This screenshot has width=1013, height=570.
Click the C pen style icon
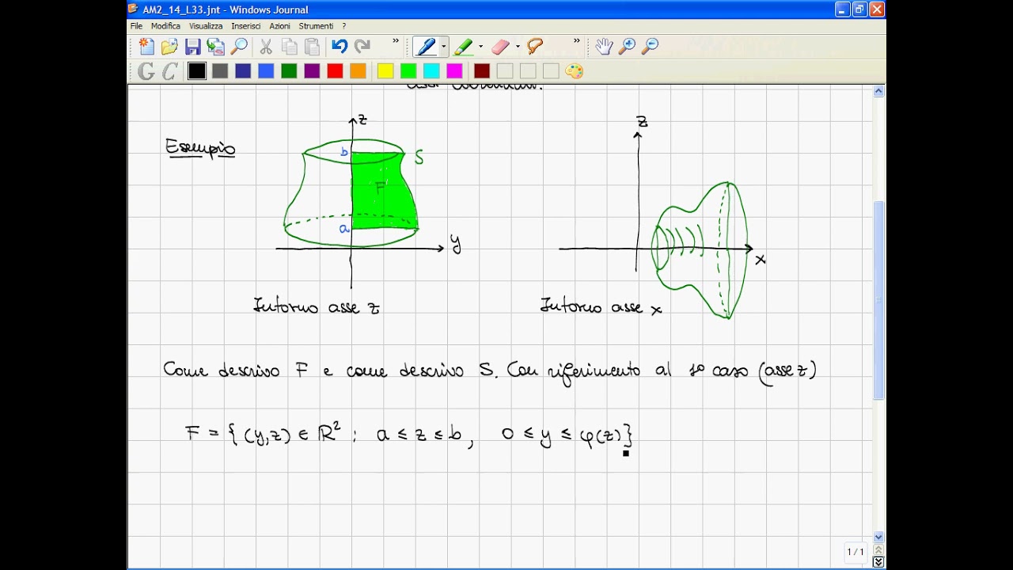pos(169,71)
